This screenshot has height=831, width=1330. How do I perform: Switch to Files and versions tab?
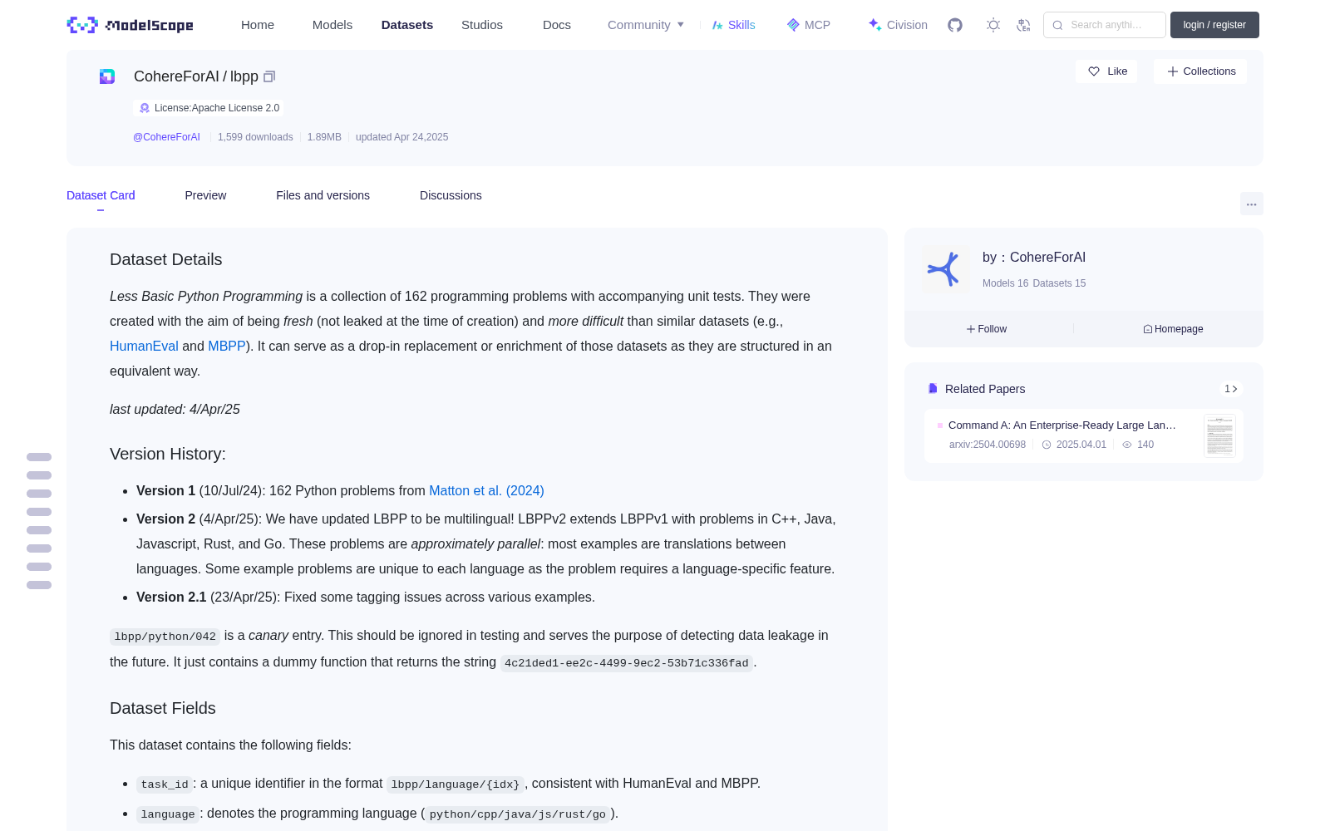(x=323, y=195)
